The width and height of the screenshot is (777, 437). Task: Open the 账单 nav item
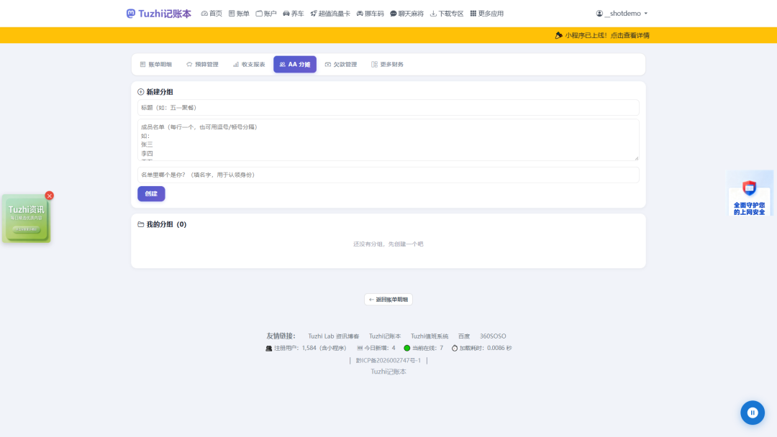(x=239, y=14)
